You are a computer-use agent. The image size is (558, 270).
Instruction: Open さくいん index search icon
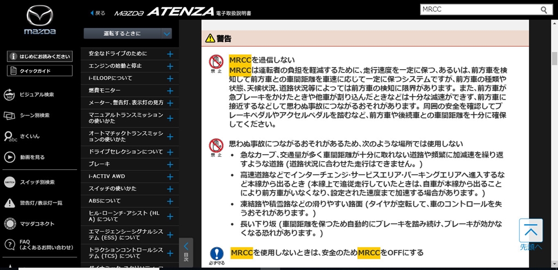coord(10,137)
